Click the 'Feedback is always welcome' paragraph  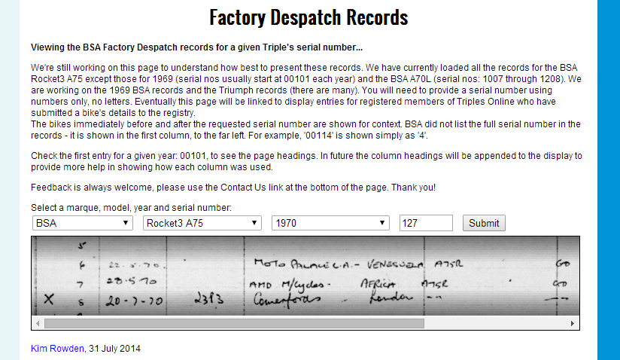pos(233,188)
